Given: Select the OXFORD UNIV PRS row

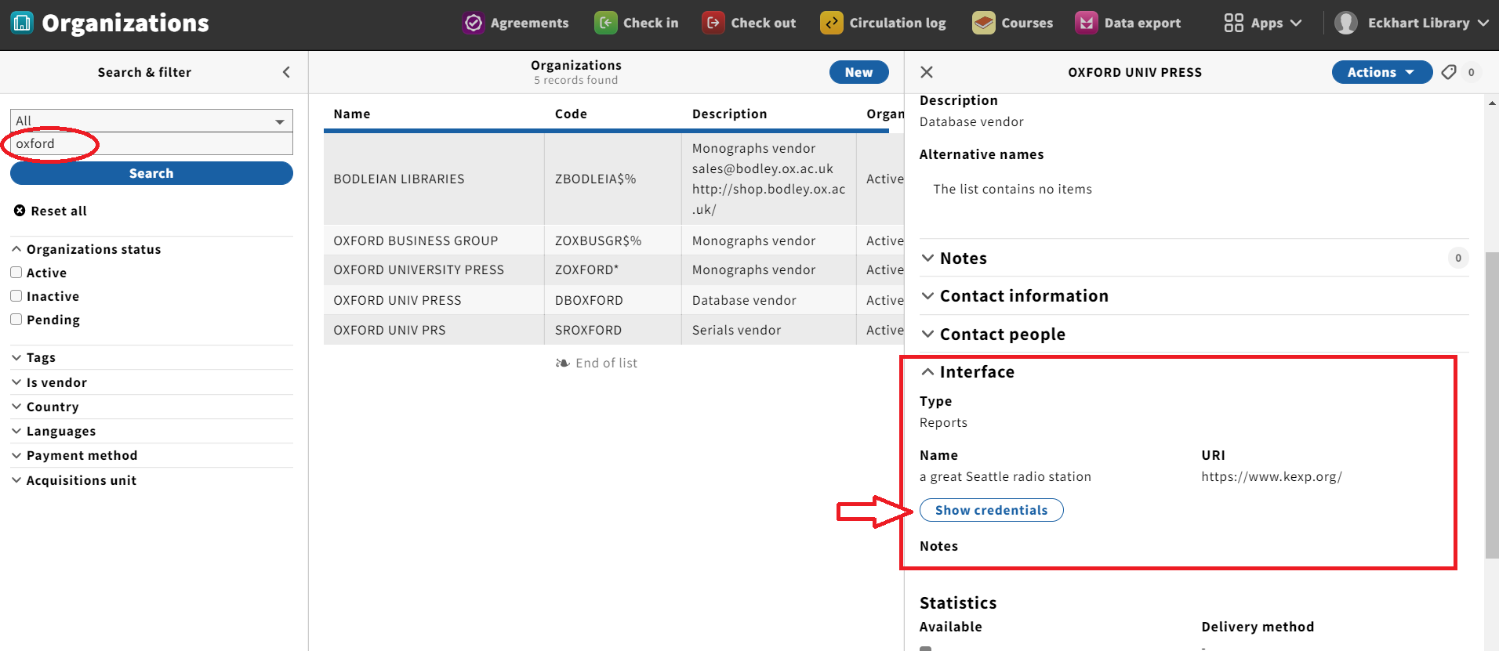Looking at the screenshot, I should (614, 330).
